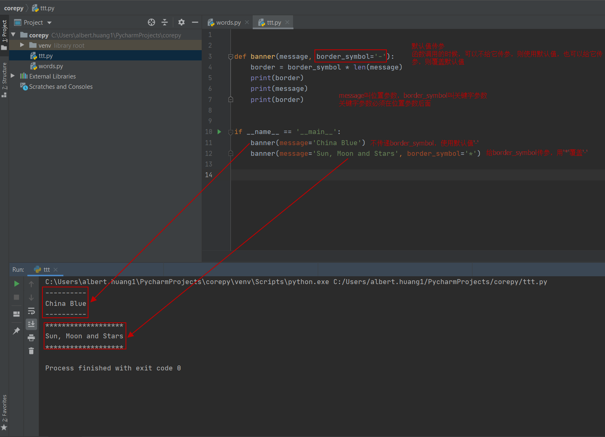
Task: Click the Python icon on the ttt run tab
Action: click(x=37, y=270)
